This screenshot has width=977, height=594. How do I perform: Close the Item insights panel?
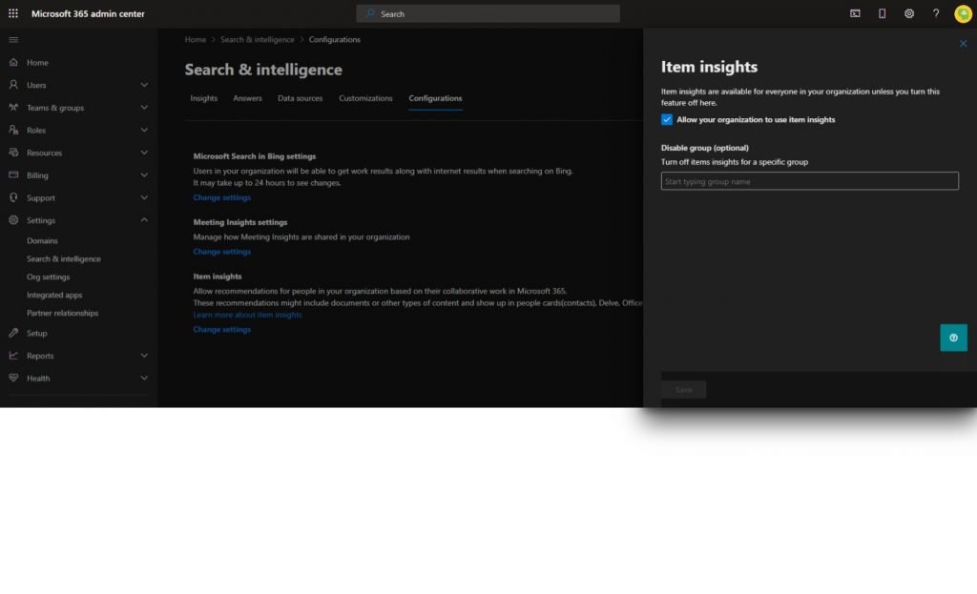coord(963,44)
